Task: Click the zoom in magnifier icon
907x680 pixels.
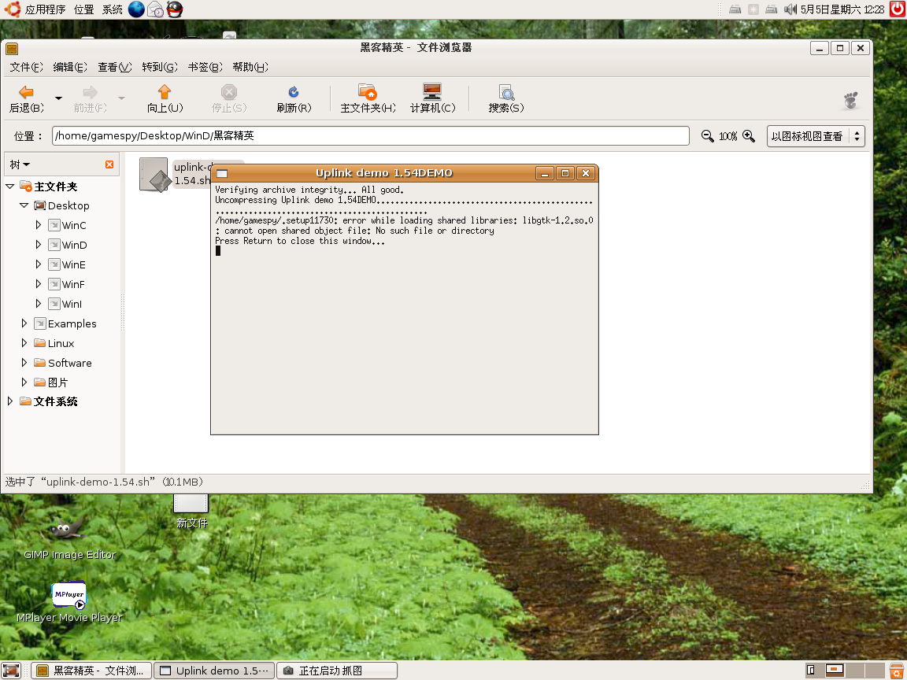Action: [x=749, y=136]
